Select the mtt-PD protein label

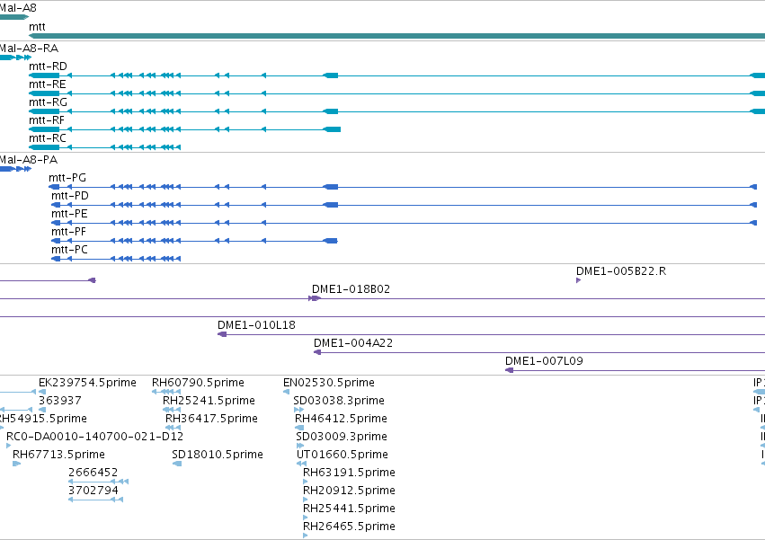[70, 196]
